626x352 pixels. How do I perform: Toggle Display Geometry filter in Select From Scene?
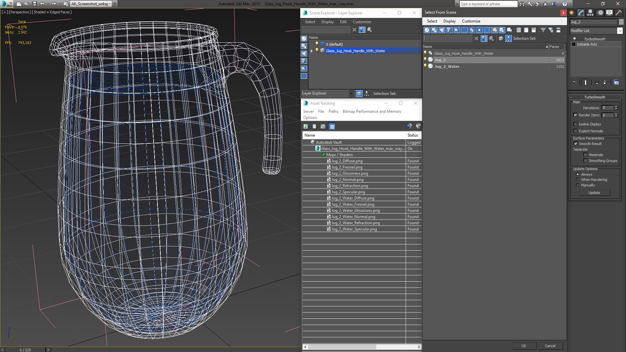point(427,30)
